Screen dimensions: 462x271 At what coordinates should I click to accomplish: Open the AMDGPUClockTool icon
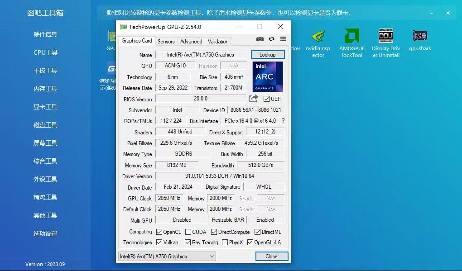tap(352, 43)
